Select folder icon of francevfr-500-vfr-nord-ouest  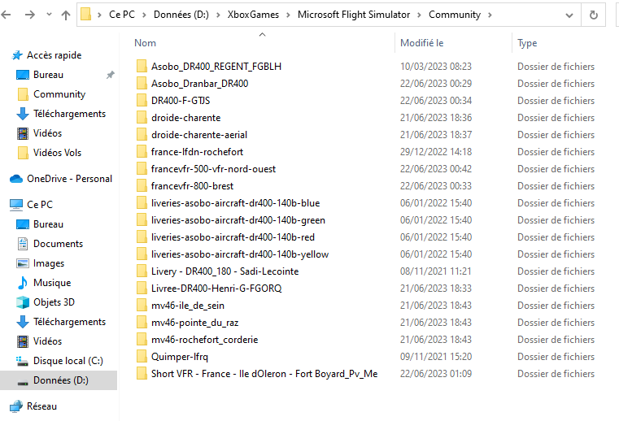tap(142, 169)
